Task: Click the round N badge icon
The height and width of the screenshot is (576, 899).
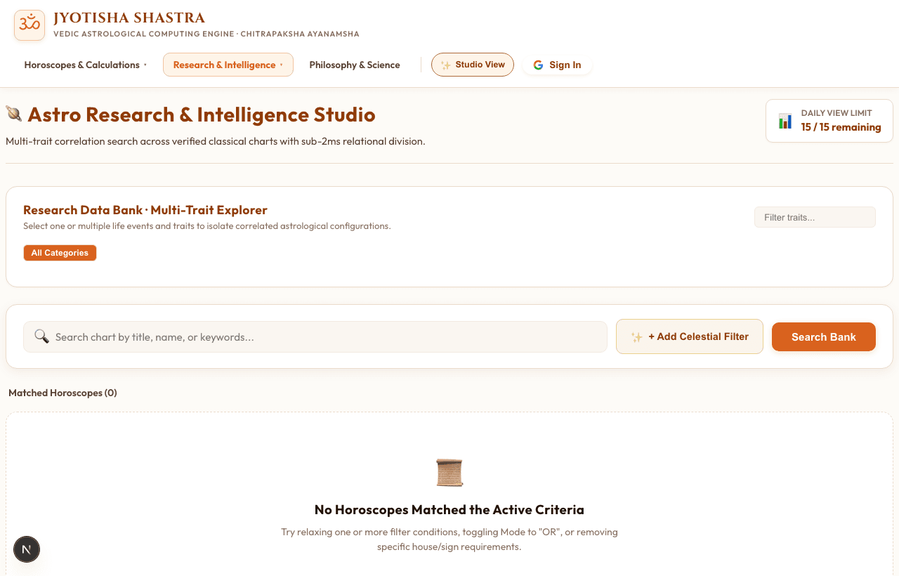Action: coord(27,549)
